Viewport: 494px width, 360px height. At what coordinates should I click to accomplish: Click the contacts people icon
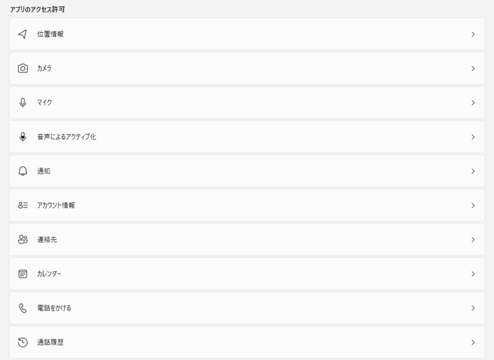click(x=22, y=240)
